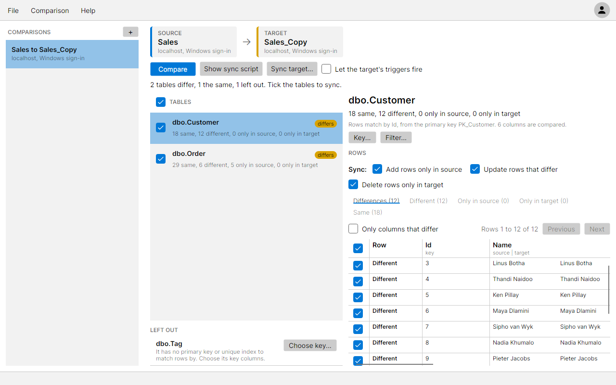The width and height of the screenshot is (616, 385).
Task: Untick the checkbox for row Id 8
Action: tap(358, 345)
